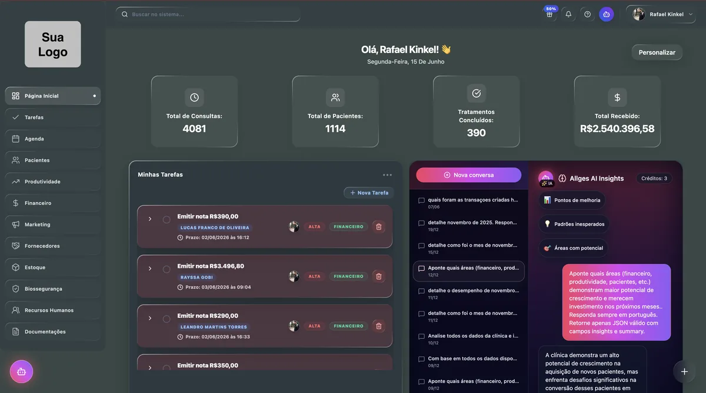Open floating robot assistant button bottom-left
The width and height of the screenshot is (706, 393).
[x=22, y=371]
